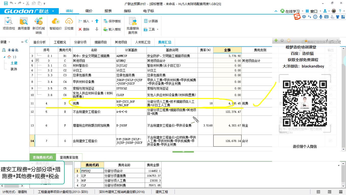The width and height of the screenshot is (346, 195).
Task: Click the paste clipboard icon
Action: tap(39, 4)
